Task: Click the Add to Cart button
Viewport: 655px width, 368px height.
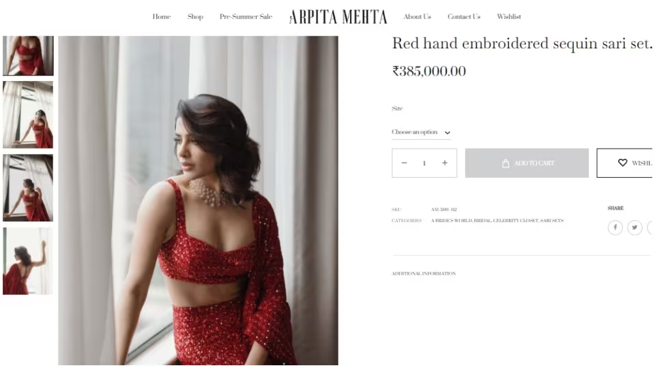Action: (527, 163)
